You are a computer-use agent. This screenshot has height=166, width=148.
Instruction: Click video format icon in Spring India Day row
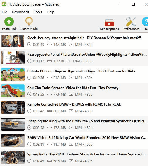(x=71, y=161)
